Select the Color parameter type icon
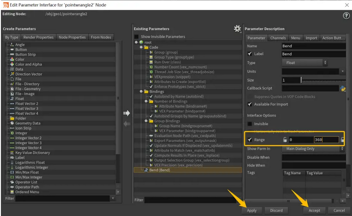 point(12,59)
